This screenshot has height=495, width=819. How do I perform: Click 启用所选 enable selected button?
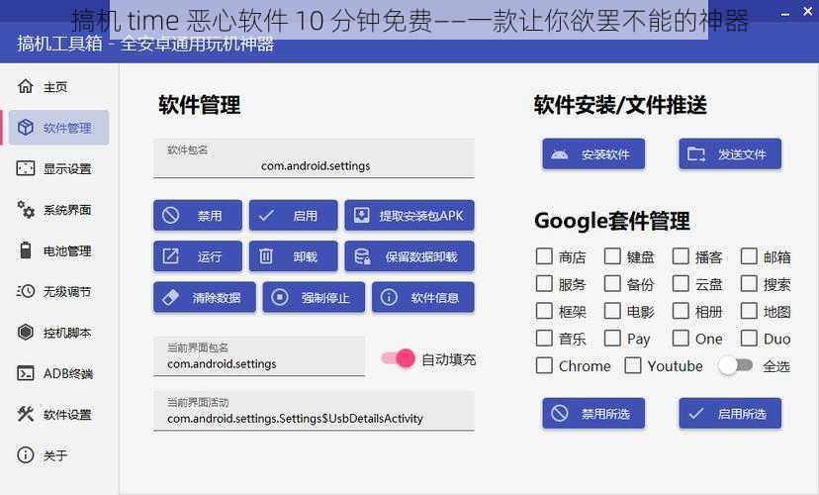coord(730,414)
